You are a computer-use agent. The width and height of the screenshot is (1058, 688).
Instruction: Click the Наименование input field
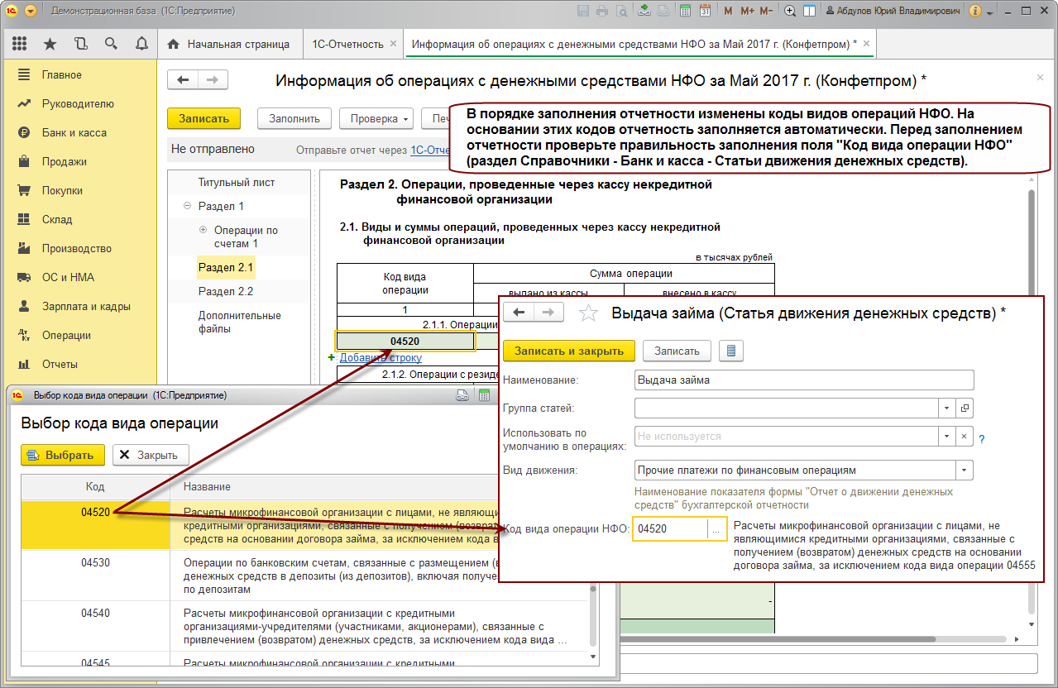803,380
